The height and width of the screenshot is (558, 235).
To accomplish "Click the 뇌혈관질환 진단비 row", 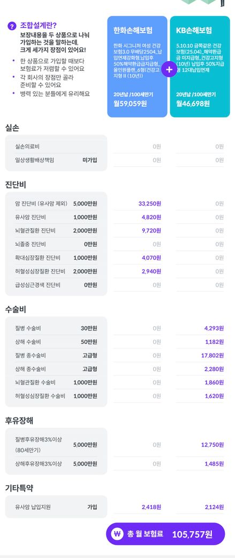I will point(56,231).
